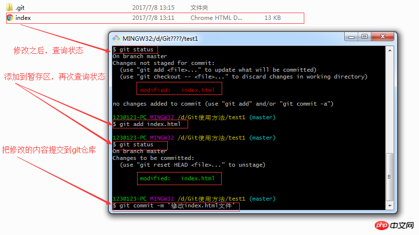Image resolution: width=419 pixels, height=235 pixels.
Task: Maximize the MINGW32 terminal window
Action: click(364, 37)
